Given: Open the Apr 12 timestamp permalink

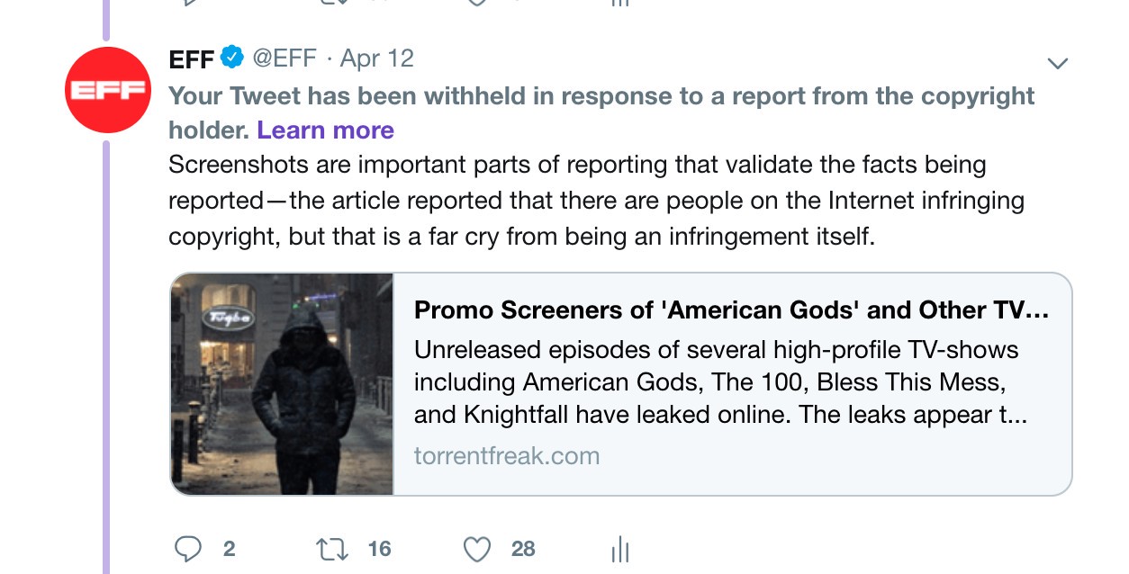Looking at the screenshot, I should pyautogui.click(x=377, y=59).
